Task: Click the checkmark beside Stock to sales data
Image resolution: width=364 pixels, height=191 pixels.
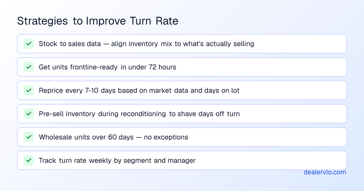Action: (29, 44)
